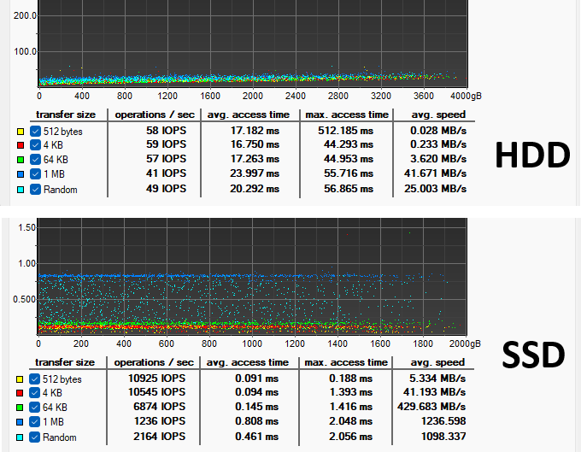Select the '59 IOPS' value
Screen dimensions: 581x452
(x=166, y=144)
